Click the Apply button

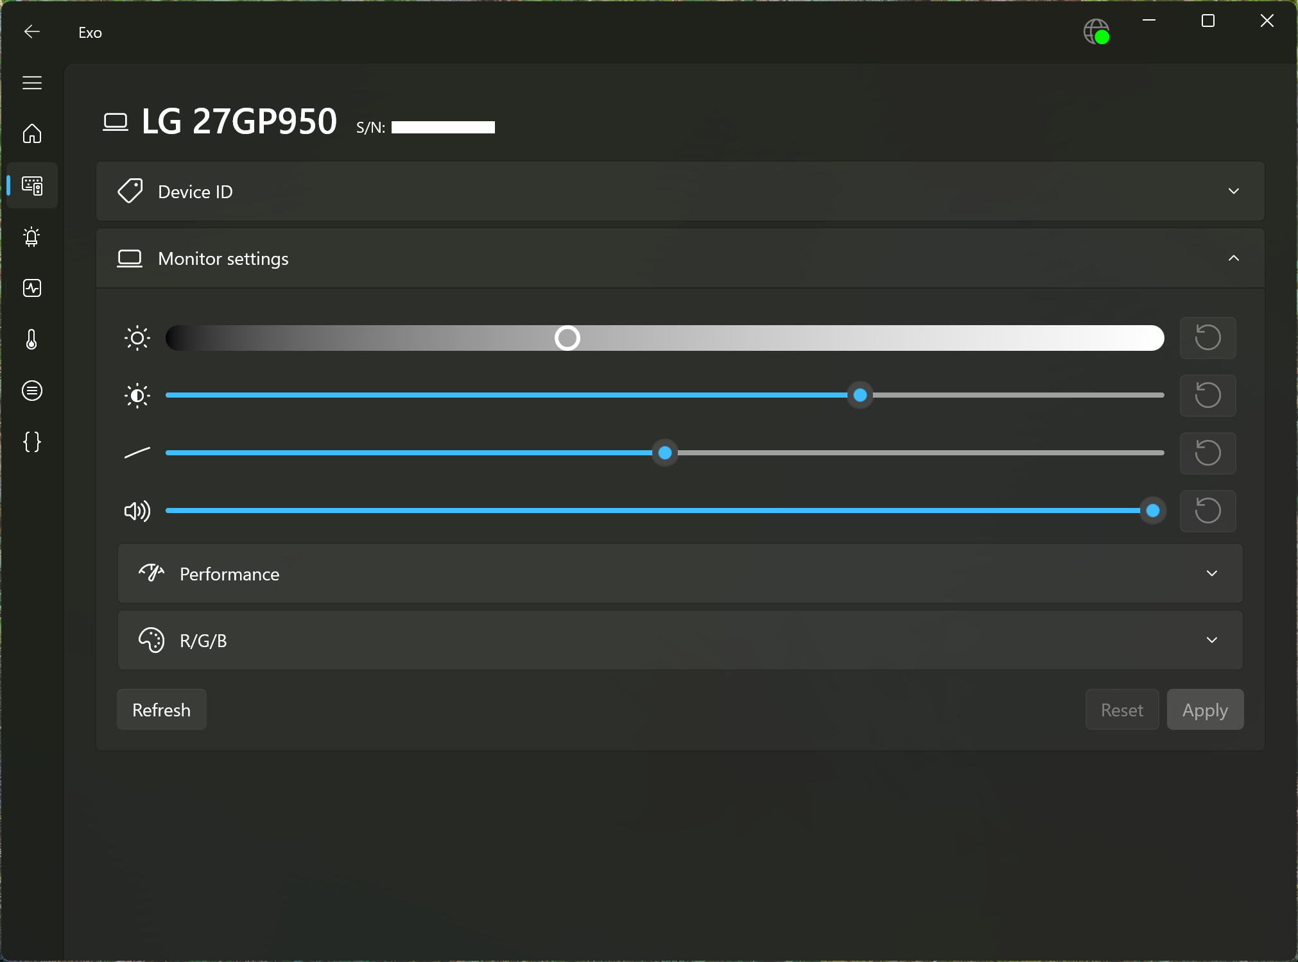[1205, 709]
